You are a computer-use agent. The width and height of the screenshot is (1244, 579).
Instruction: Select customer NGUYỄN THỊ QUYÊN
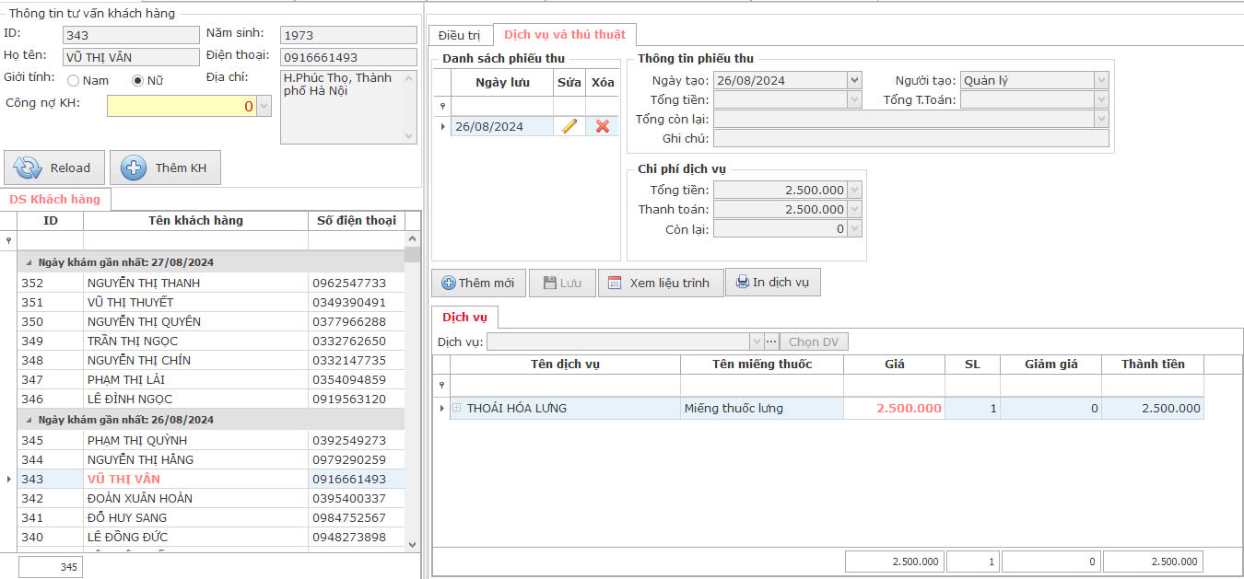[144, 321]
